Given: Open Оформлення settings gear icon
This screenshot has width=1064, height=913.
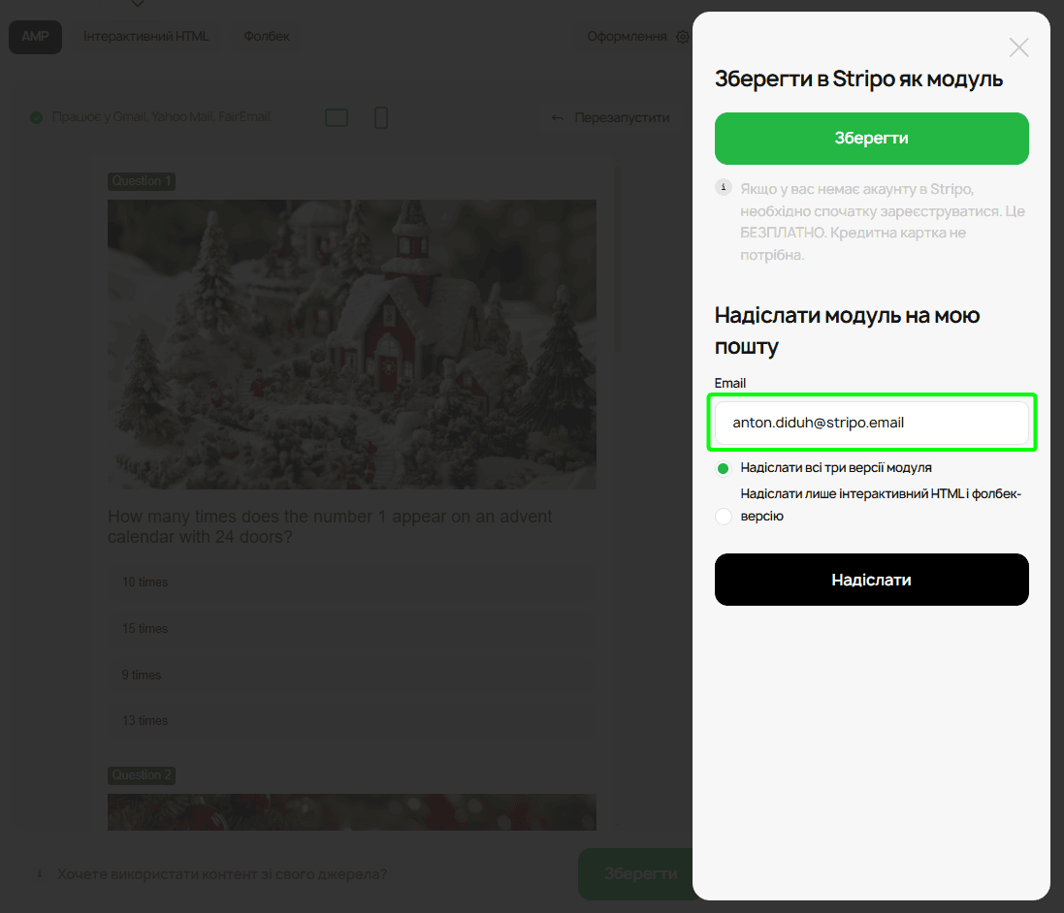Looking at the screenshot, I should coord(683,37).
